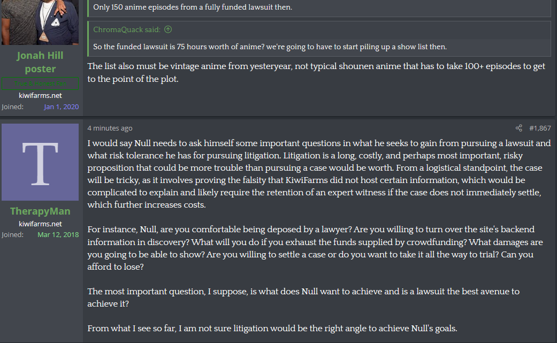Click the up-arrow icon beside ChromaQuack said
Viewport: 557px width, 343px height.
(168, 29)
